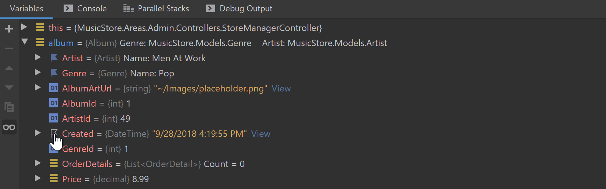The image size is (606, 189).
Task: Click the Console tab icon
Action: (x=68, y=8)
